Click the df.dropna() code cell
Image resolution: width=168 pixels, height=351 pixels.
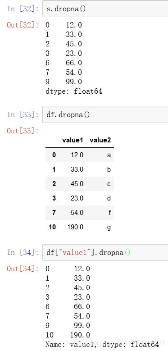point(105,114)
